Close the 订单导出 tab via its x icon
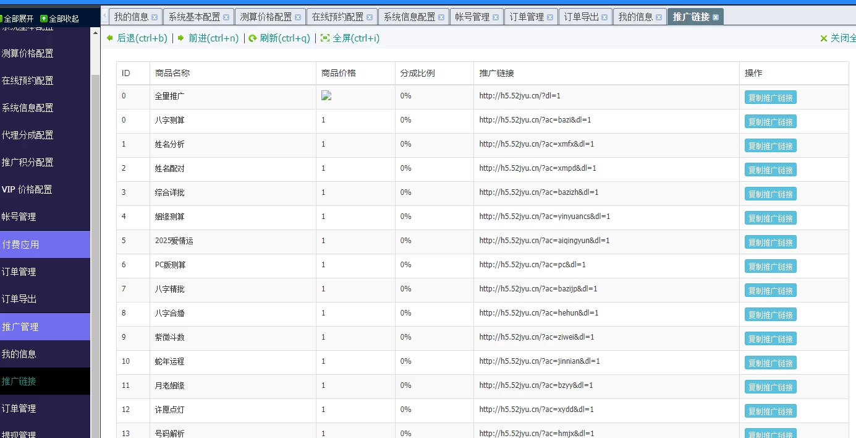The height and width of the screenshot is (438, 856). click(x=604, y=17)
